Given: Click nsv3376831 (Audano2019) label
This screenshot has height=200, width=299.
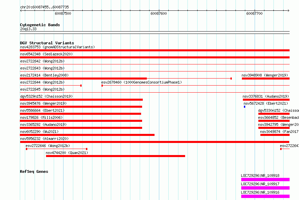Looking at the screenshot, I should (266, 96).
